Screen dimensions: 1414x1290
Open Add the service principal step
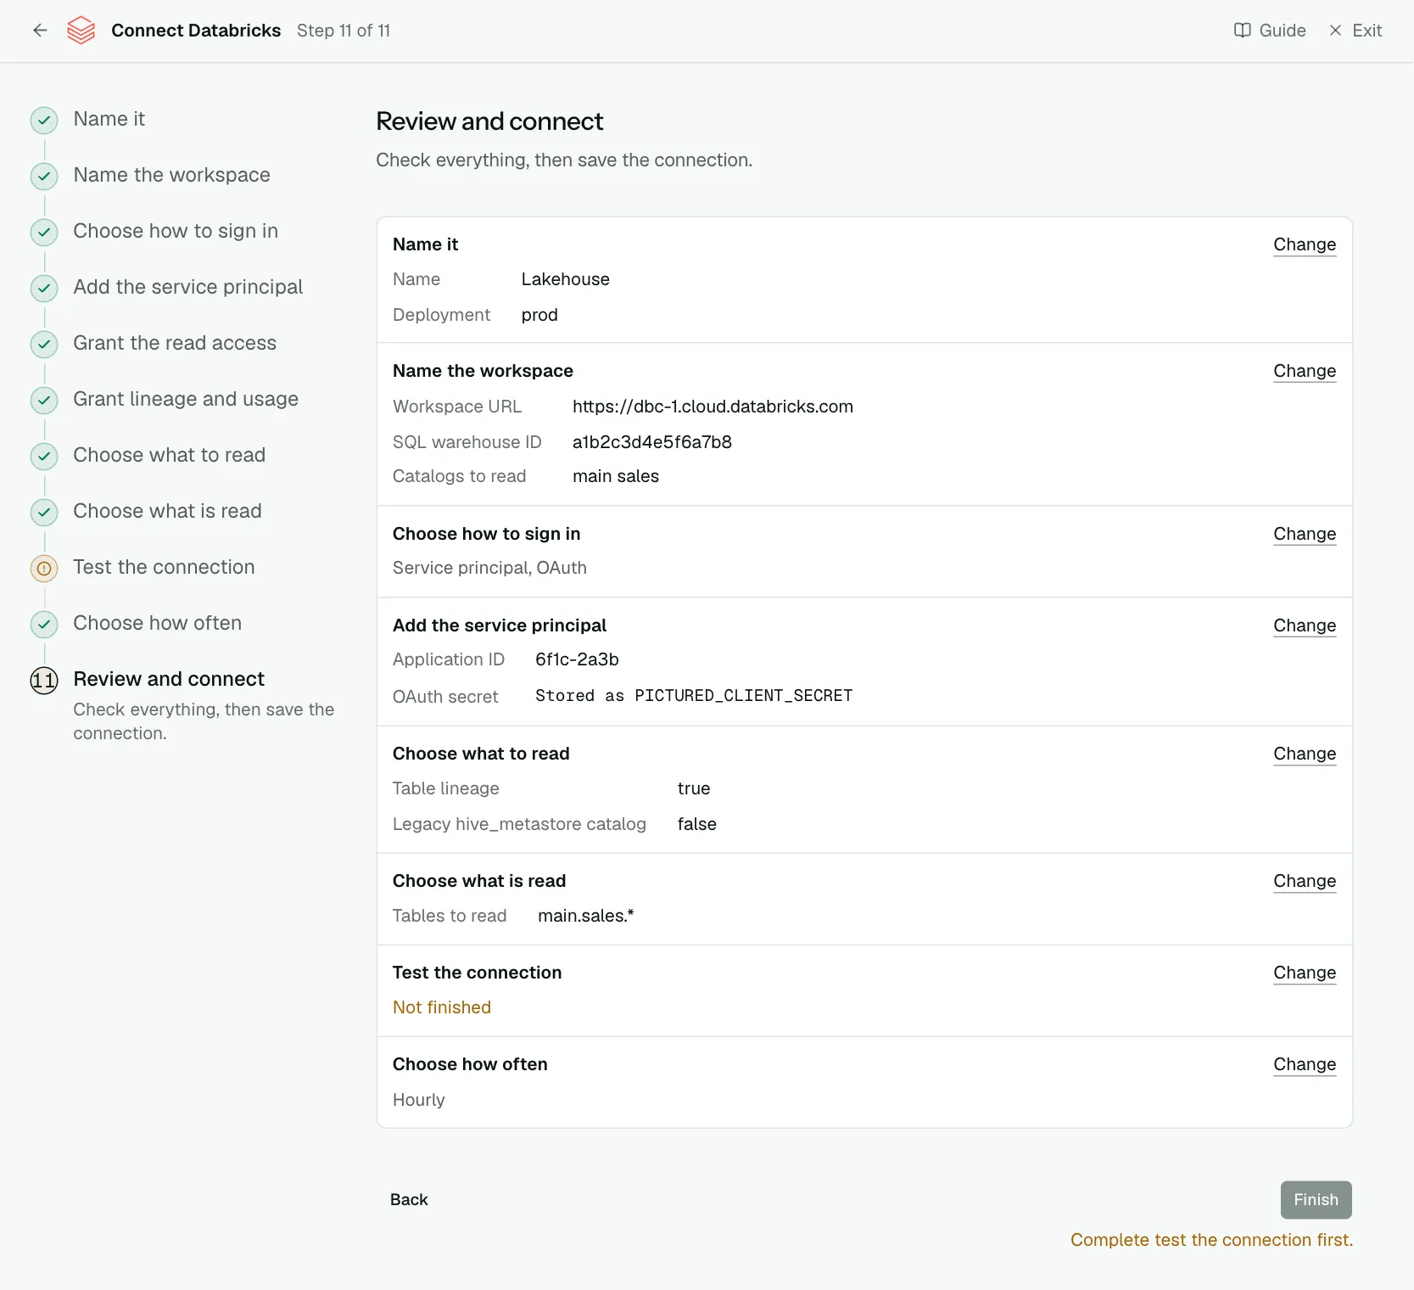click(187, 287)
